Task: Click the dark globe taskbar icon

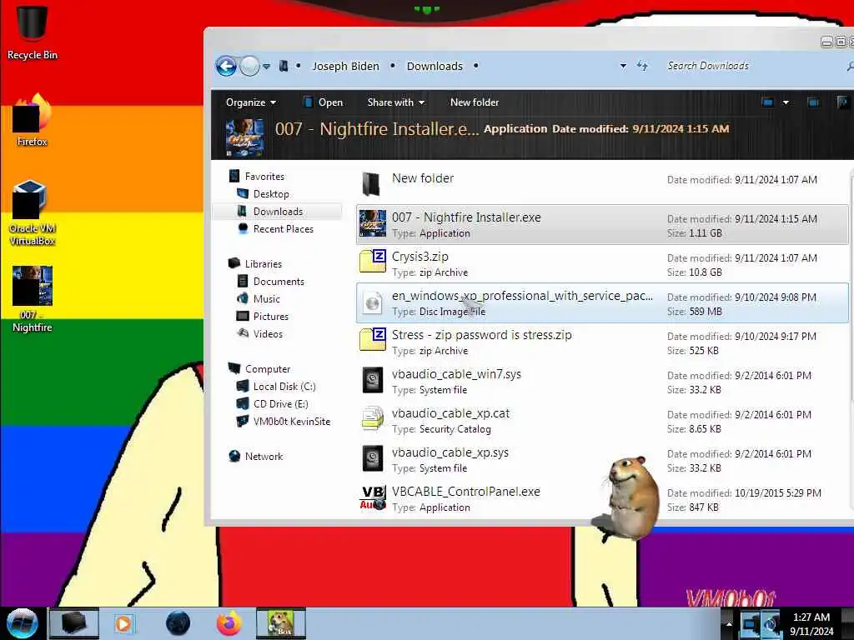Action: (x=178, y=623)
